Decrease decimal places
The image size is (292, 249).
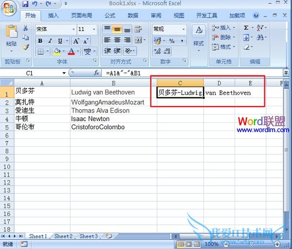coord(167,51)
